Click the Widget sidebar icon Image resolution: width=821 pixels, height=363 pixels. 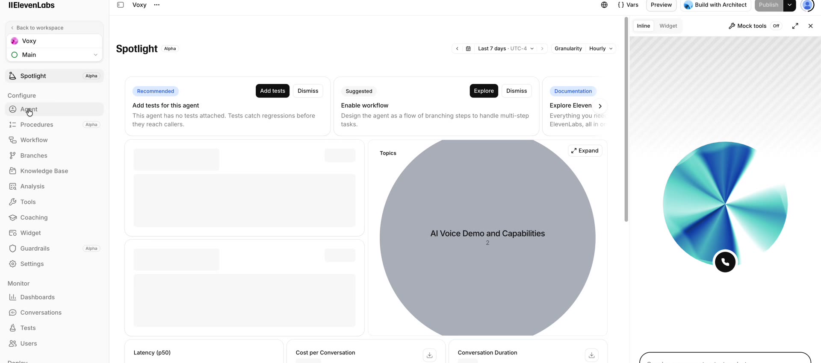13,233
